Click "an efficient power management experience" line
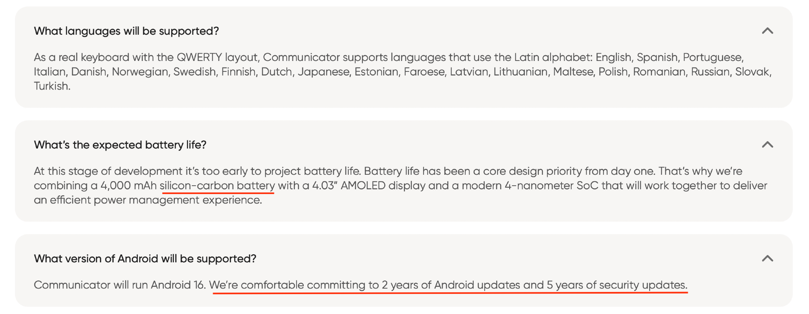Viewport: 809px width, 314px height. point(148,200)
